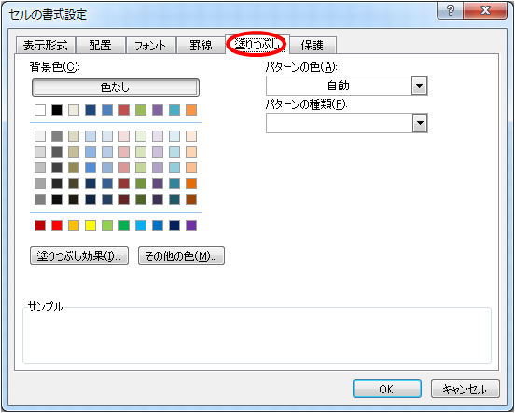Image resolution: width=515 pixels, height=413 pixels.
Task: Choose the olive green swatch in first theme row
Action: (x=141, y=110)
